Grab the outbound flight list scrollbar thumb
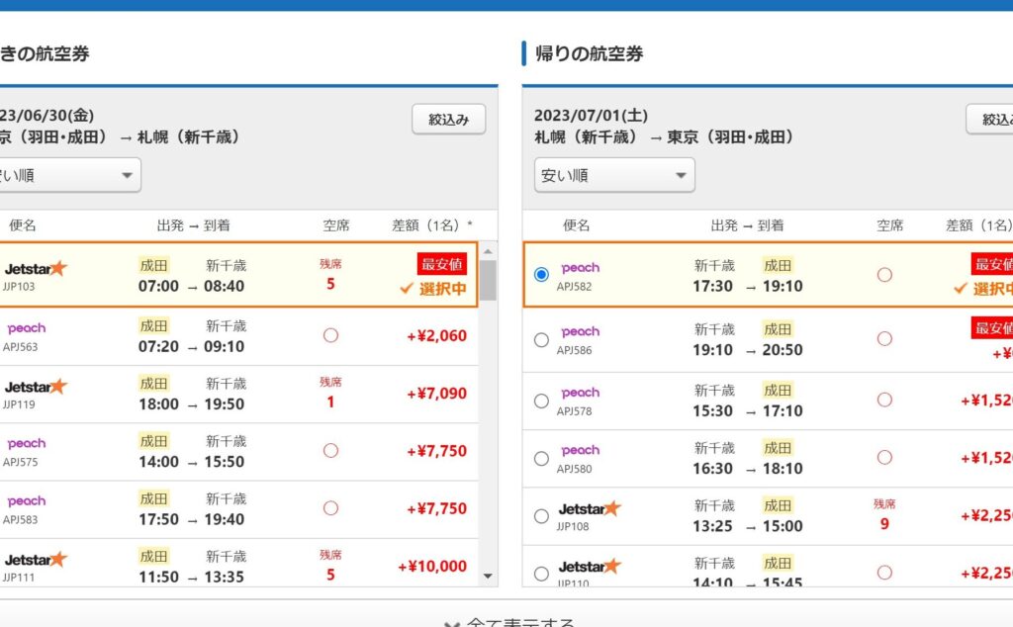The image size is (1013, 627). pos(488,280)
